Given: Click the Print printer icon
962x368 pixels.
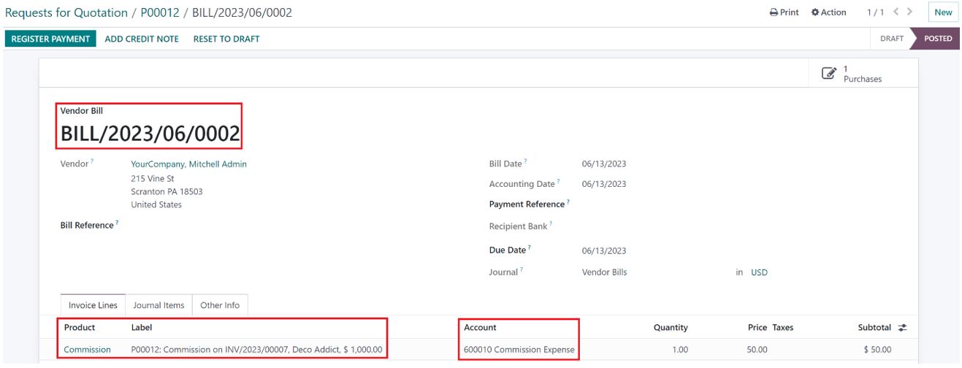Looking at the screenshot, I should tap(774, 12).
